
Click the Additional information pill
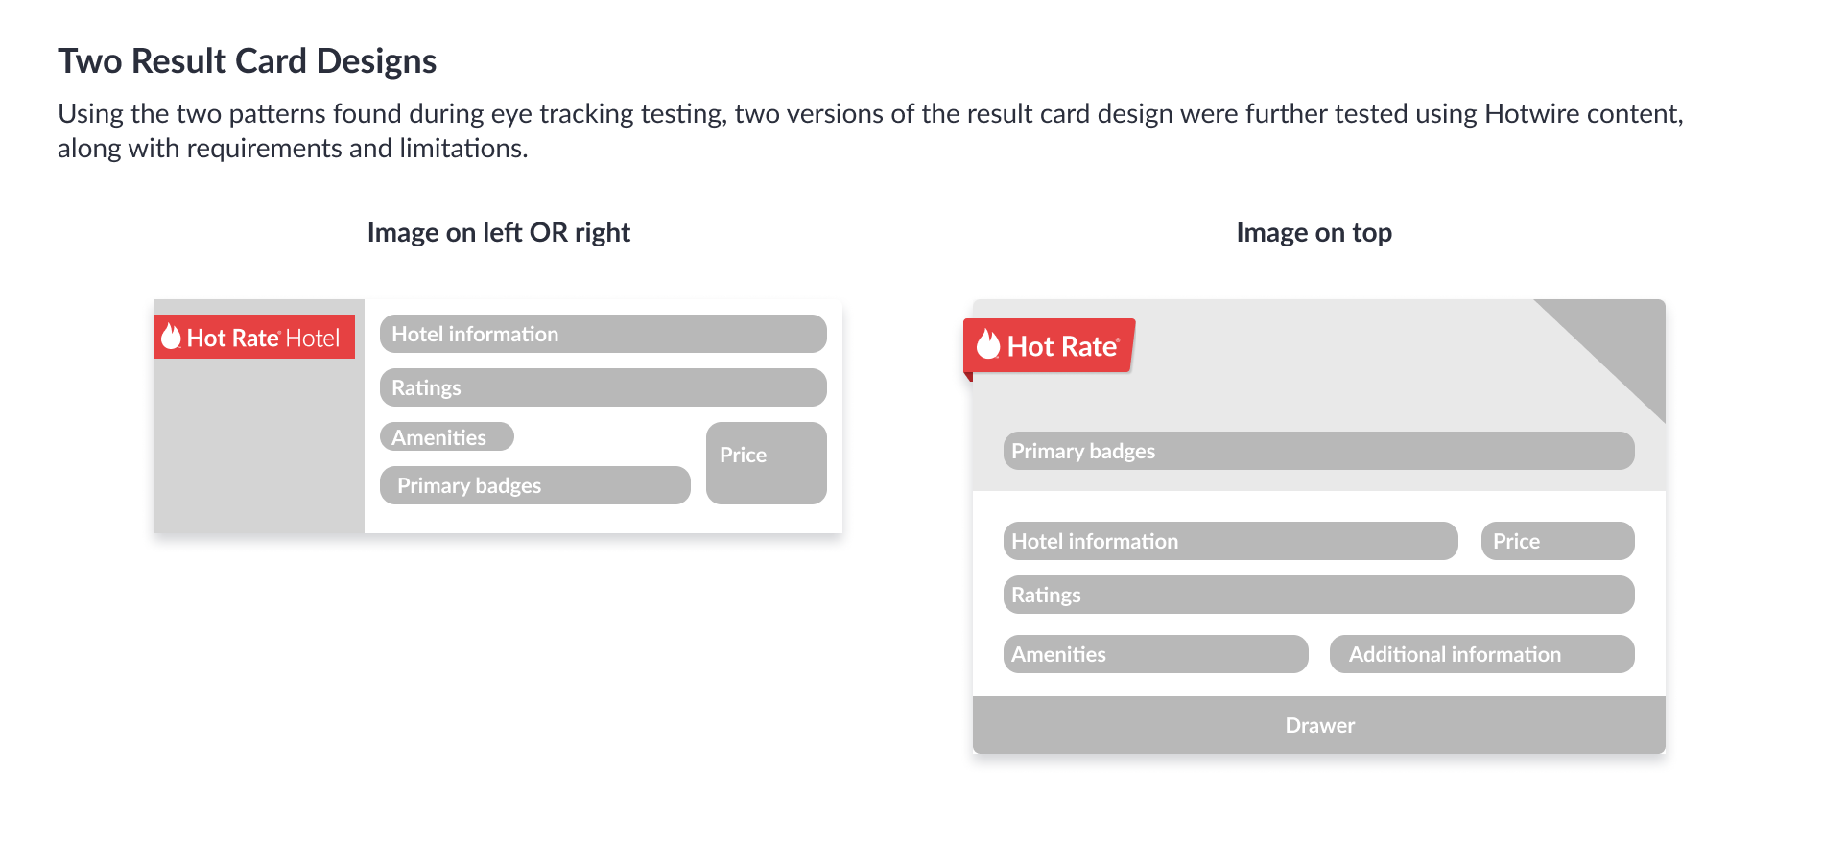click(x=1481, y=654)
